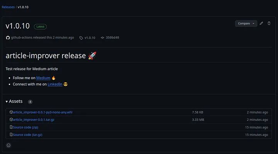Click '15 minutes ago' in Source code (zip) row

pyautogui.click(x=256, y=127)
